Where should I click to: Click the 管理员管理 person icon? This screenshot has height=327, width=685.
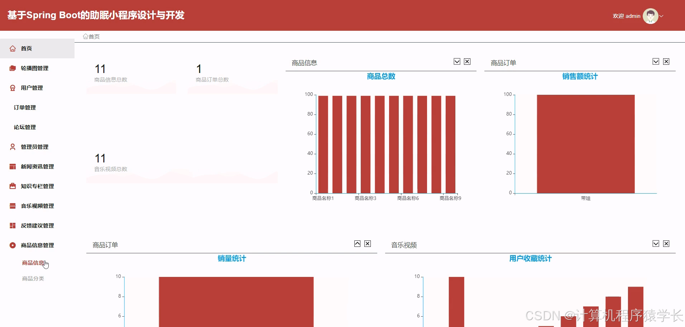pos(13,147)
